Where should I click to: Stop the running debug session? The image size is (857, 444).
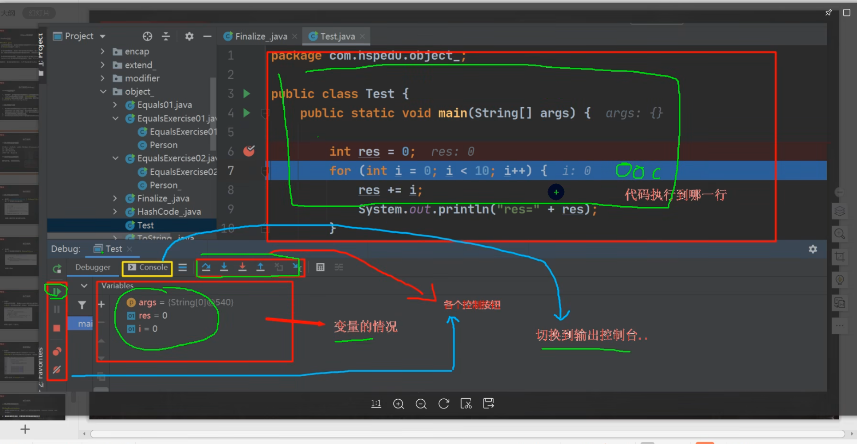tap(57, 327)
